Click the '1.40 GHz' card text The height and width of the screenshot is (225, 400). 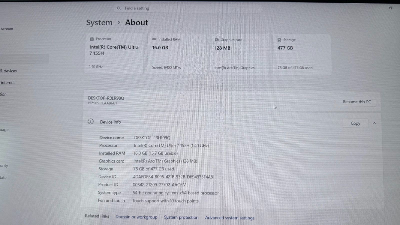pyautogui.click(x=96, y=66)
